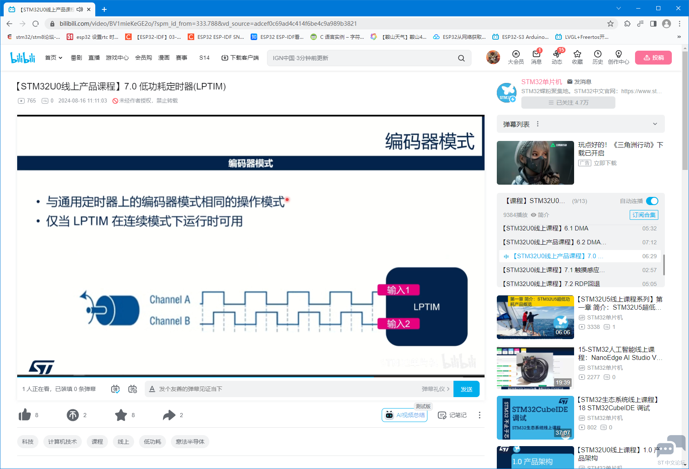Click 下载客户端 link

click(x=240, y=58)
